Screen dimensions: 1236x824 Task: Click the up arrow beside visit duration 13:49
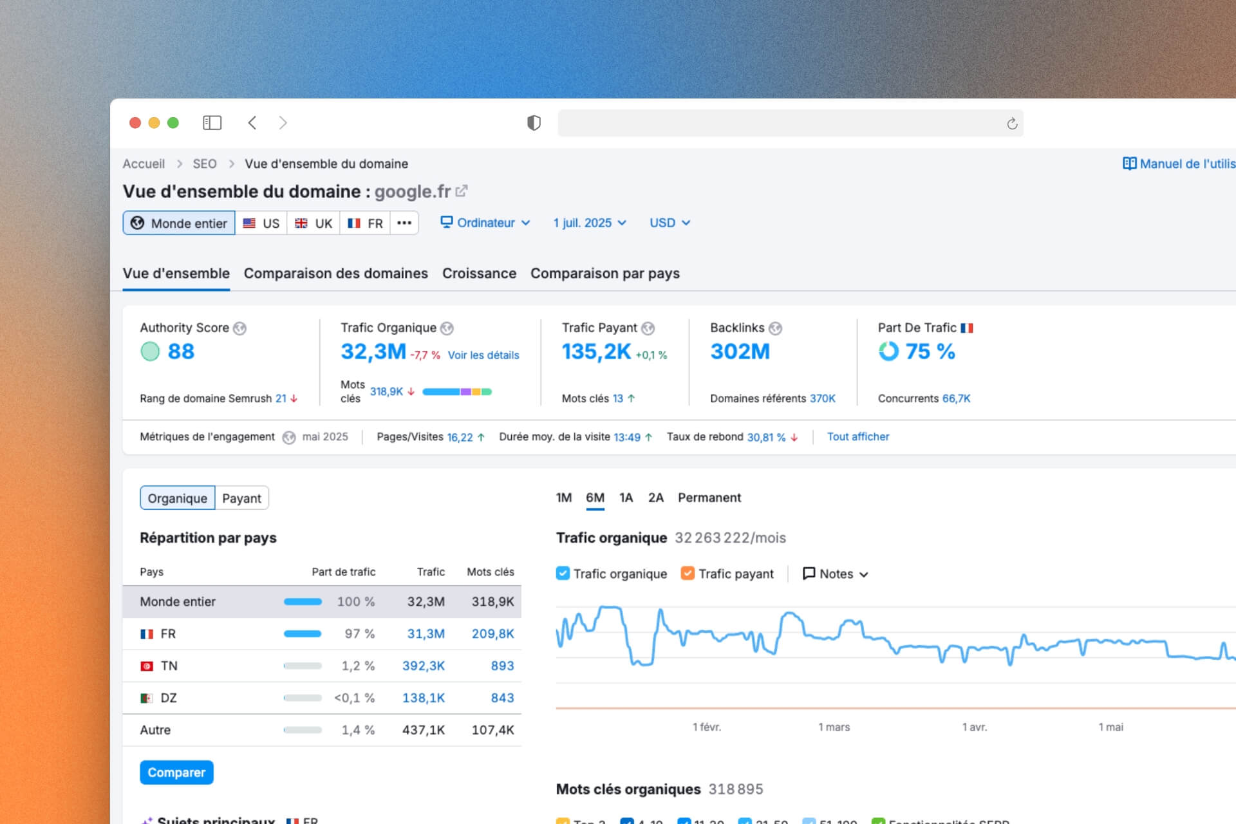tap(649, 437)
